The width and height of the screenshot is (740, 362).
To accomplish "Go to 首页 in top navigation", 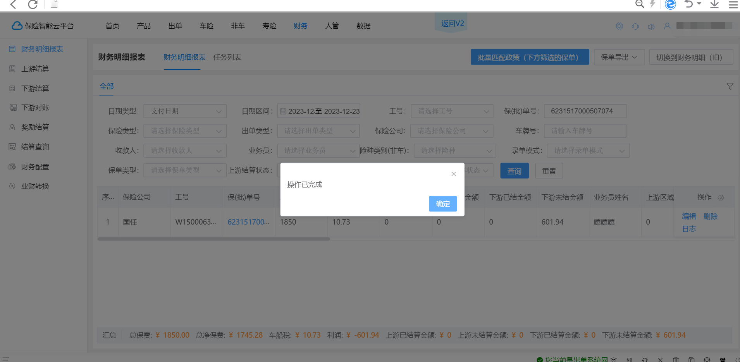I will (112, 26).
